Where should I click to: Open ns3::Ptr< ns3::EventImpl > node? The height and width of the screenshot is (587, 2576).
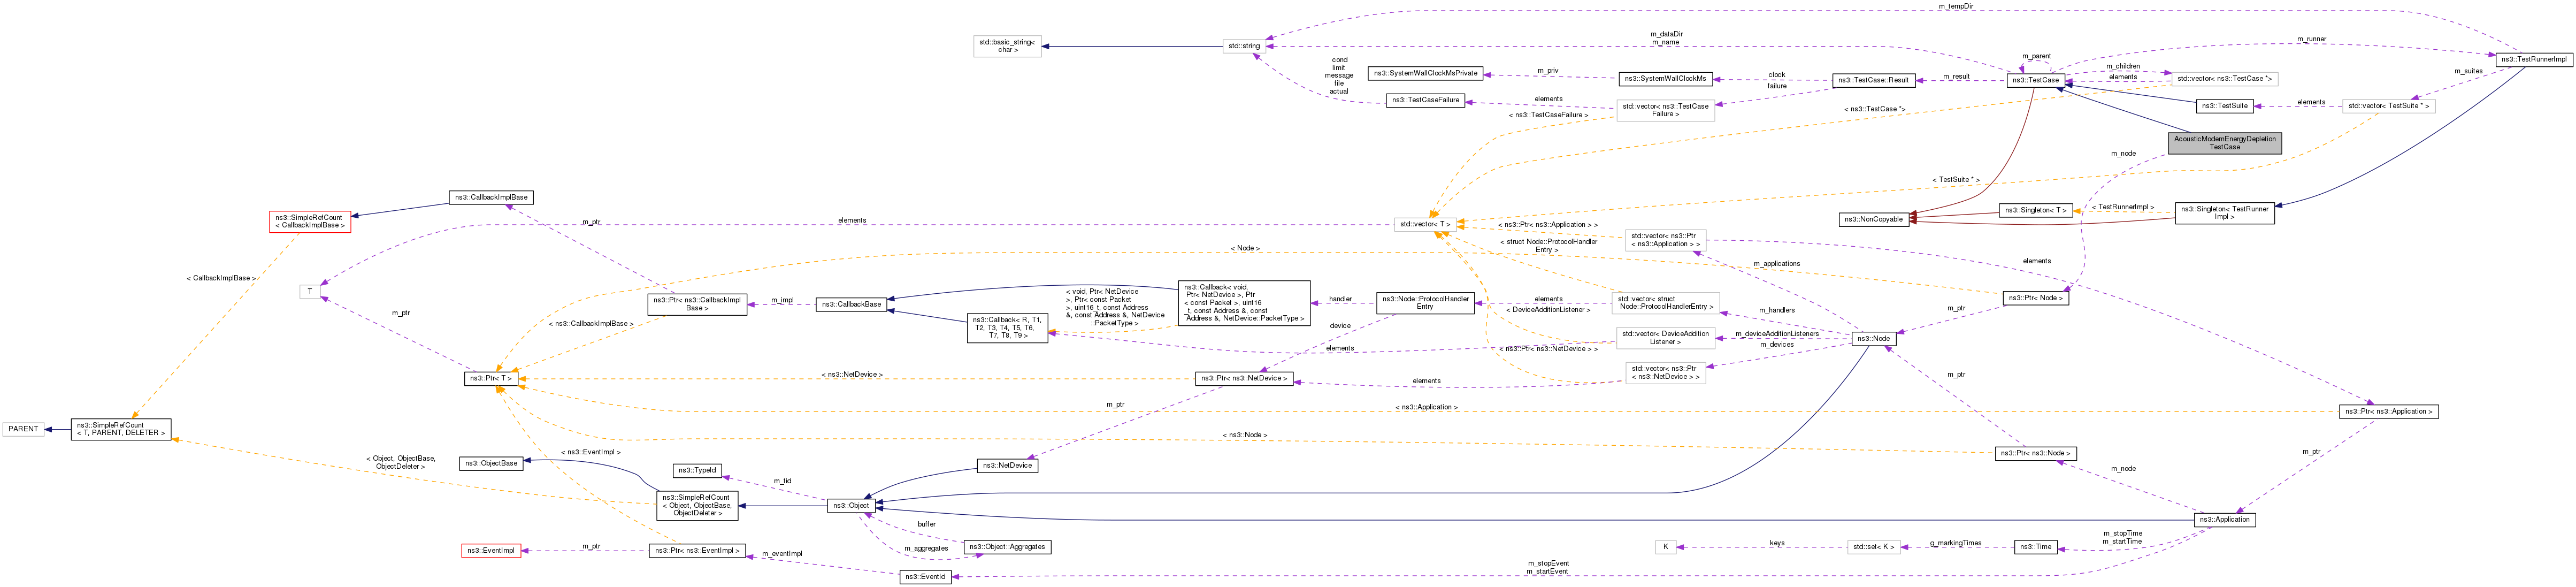(x=696, y=551)
